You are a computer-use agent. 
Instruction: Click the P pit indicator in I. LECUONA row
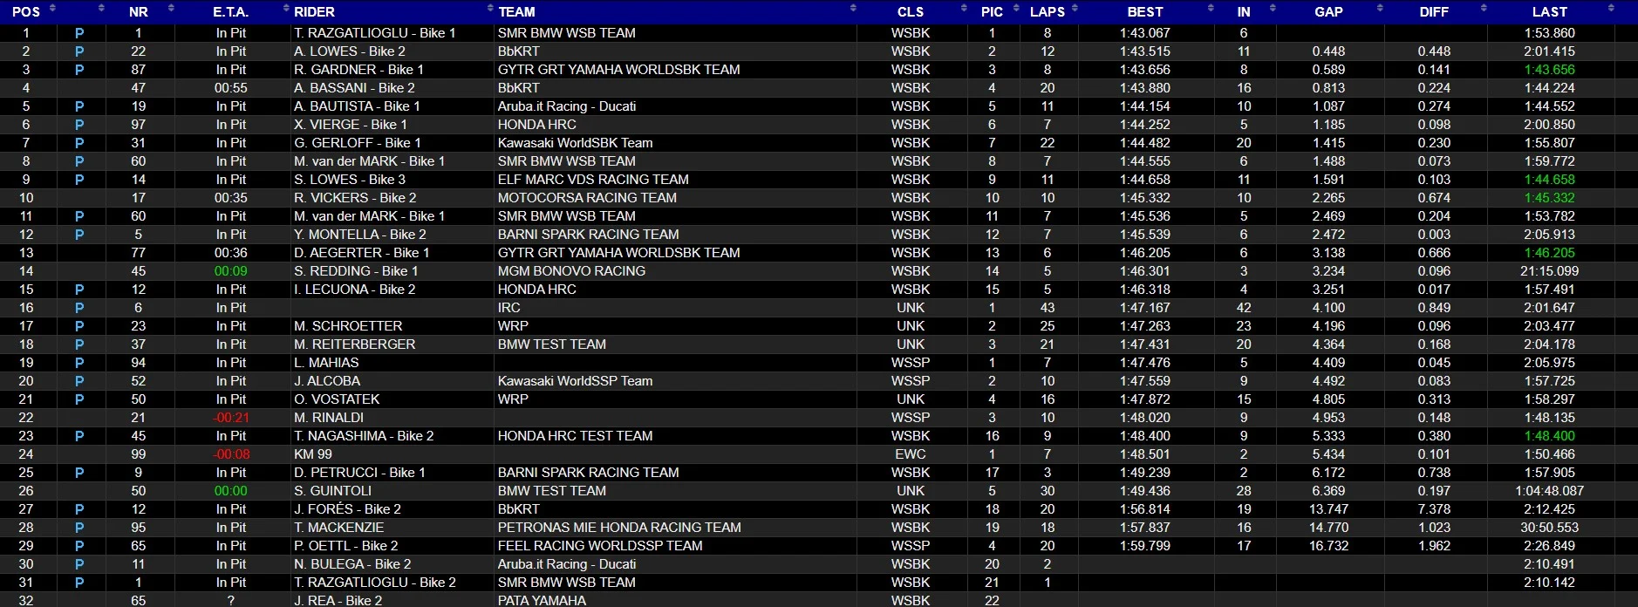tap(79, 290)
